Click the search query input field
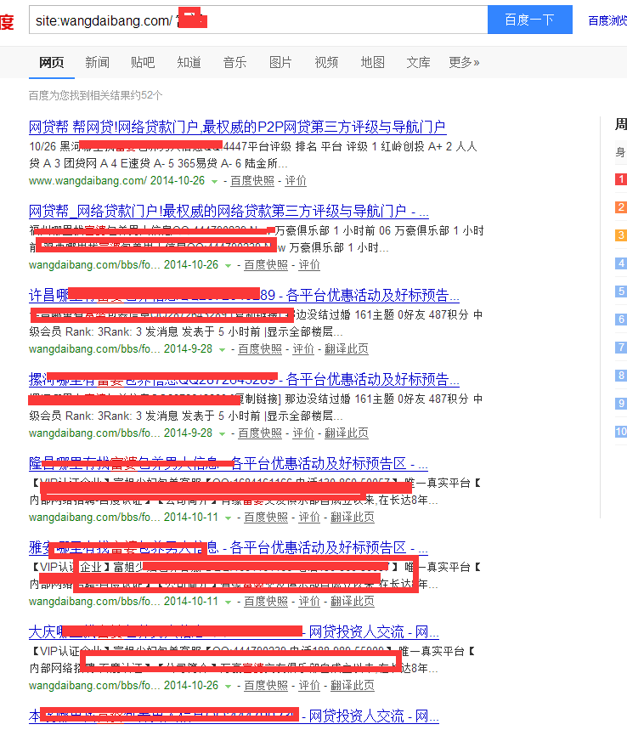Image resolution: width=627 pixels, height=730 pixels. tap(258, 20)
